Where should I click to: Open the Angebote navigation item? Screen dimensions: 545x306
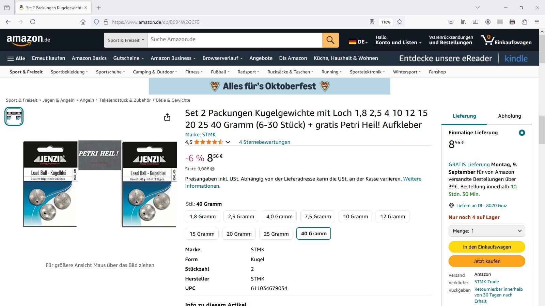261,58
